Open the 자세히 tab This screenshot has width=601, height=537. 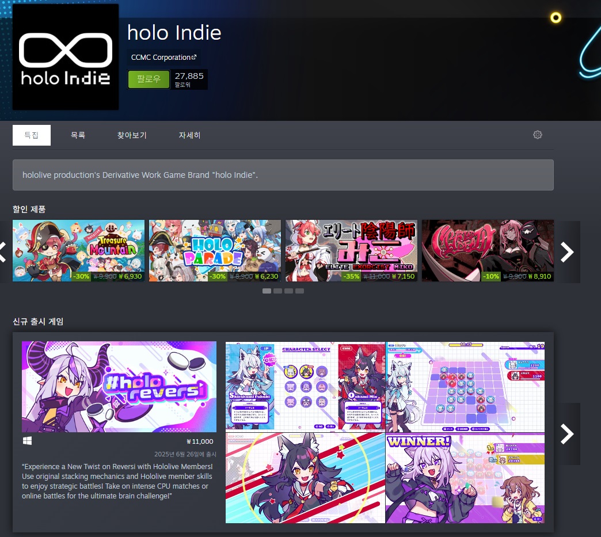tap(189, 135)
